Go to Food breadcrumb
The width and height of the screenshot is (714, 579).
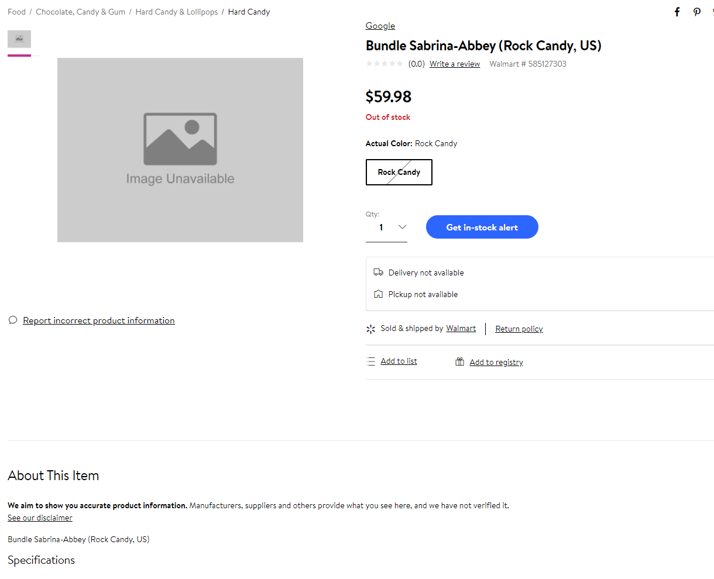[x=16, y=12]
